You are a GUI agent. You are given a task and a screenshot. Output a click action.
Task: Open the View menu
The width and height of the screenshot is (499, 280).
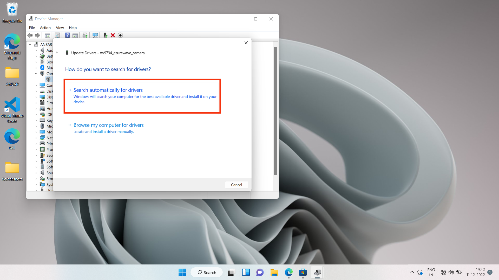(x=60, y=28)
